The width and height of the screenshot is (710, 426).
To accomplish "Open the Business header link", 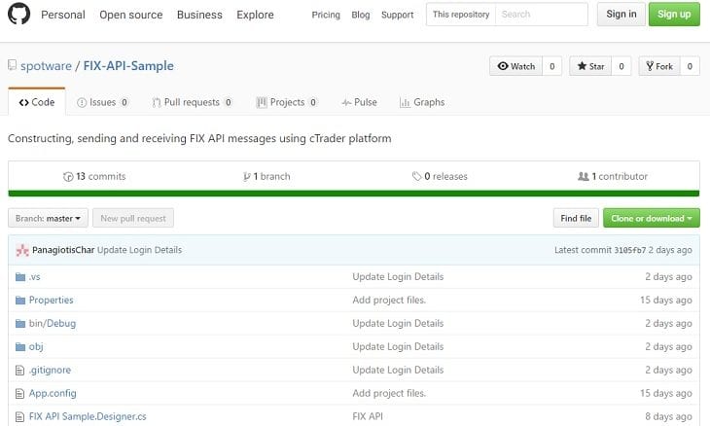I will pyautogui.click(x=199, y=15).
